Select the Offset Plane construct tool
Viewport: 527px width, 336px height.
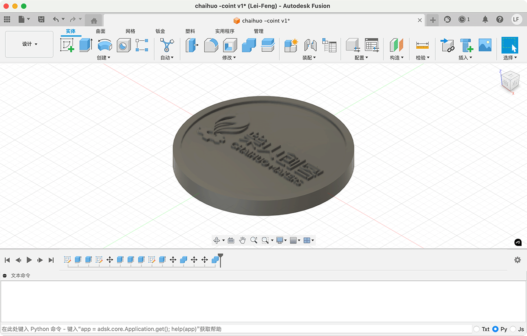click(x=397, y=45)
